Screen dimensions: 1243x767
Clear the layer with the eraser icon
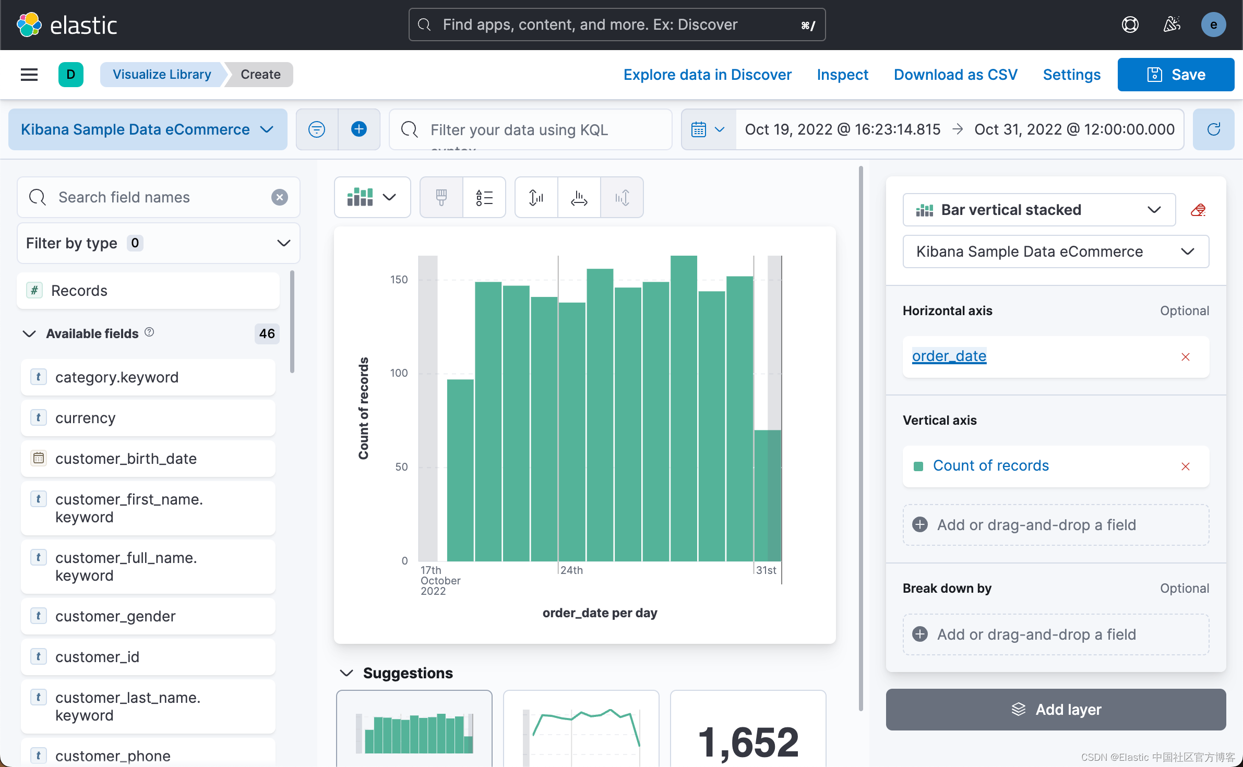1198,209
